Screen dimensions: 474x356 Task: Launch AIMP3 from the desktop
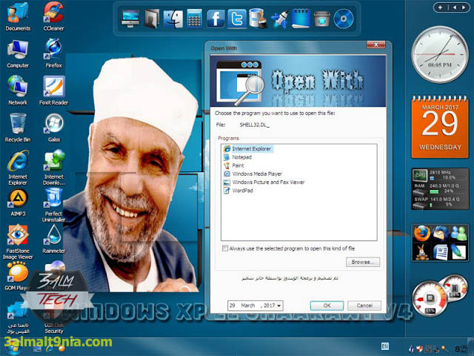click(x=18, y=202)
